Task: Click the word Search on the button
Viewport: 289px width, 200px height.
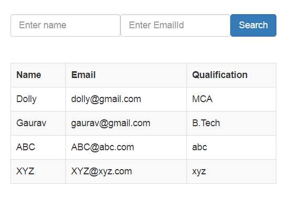Action: (253, 25)
